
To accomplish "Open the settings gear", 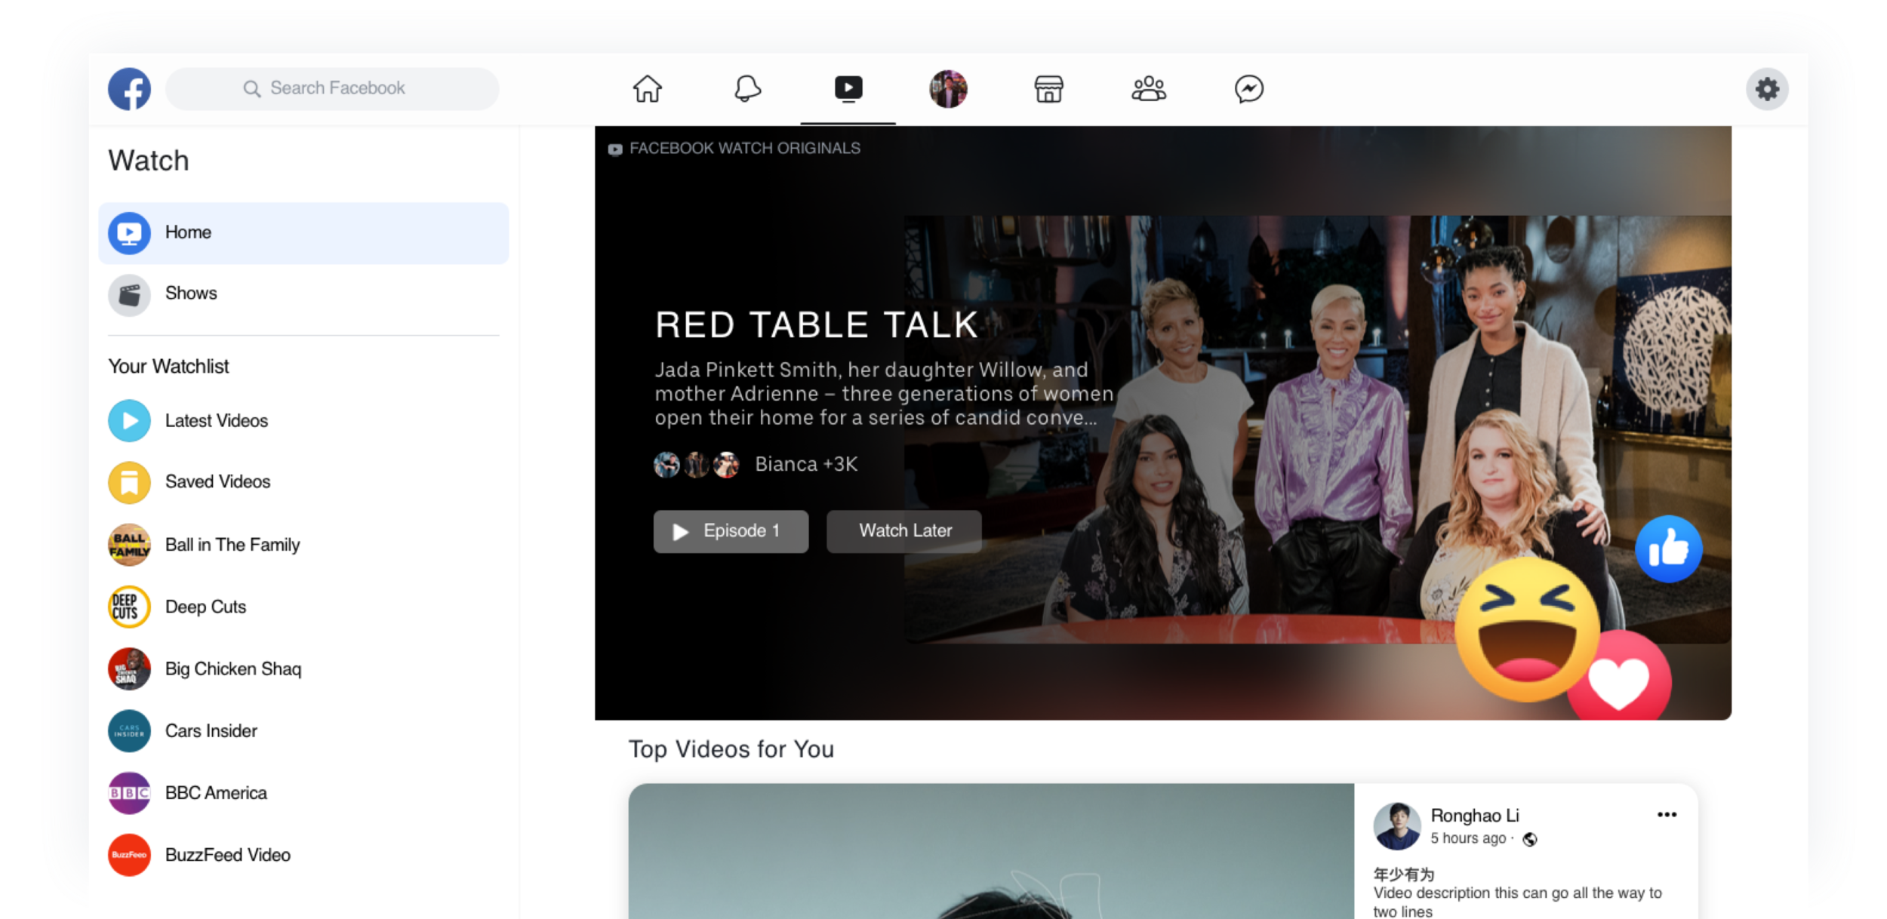I will 1767,89.
